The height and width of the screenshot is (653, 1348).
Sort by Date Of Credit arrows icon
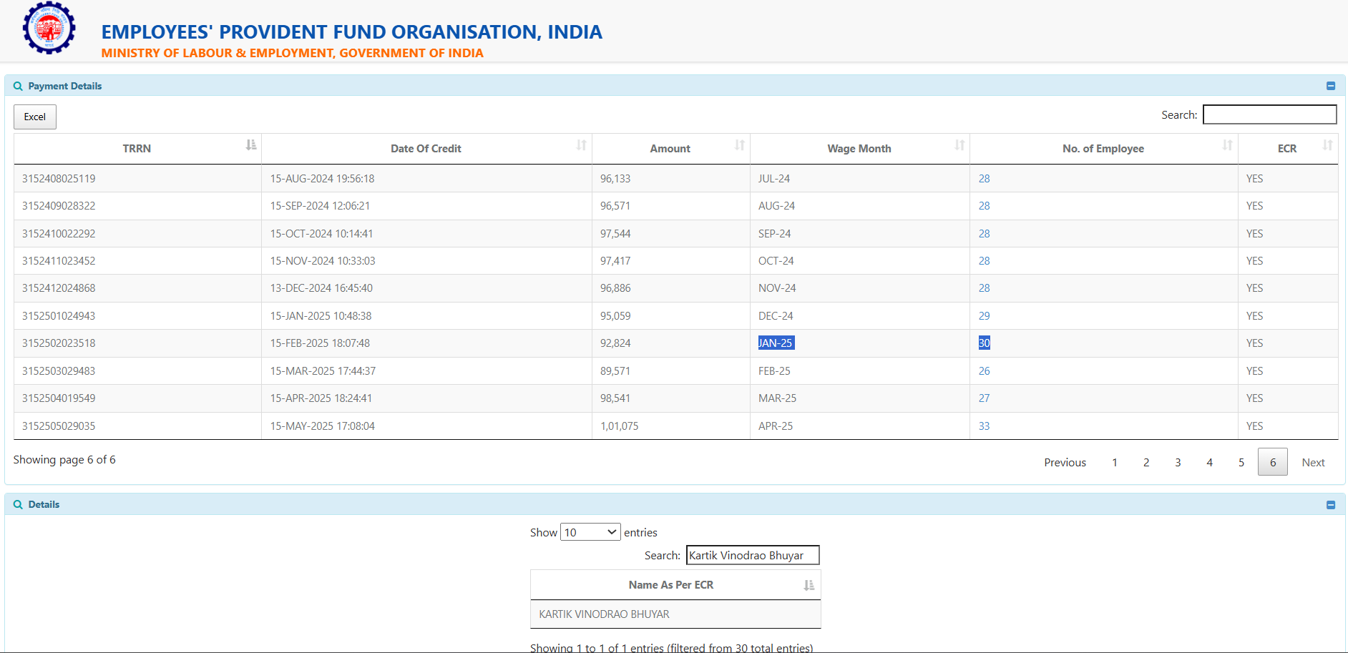(x=581, y=145)
